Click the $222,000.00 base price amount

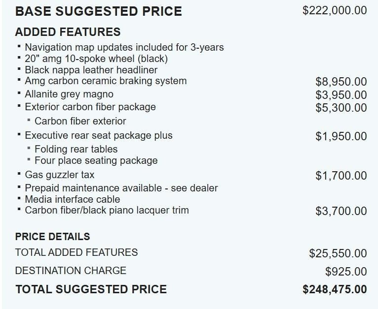point(334,10)
